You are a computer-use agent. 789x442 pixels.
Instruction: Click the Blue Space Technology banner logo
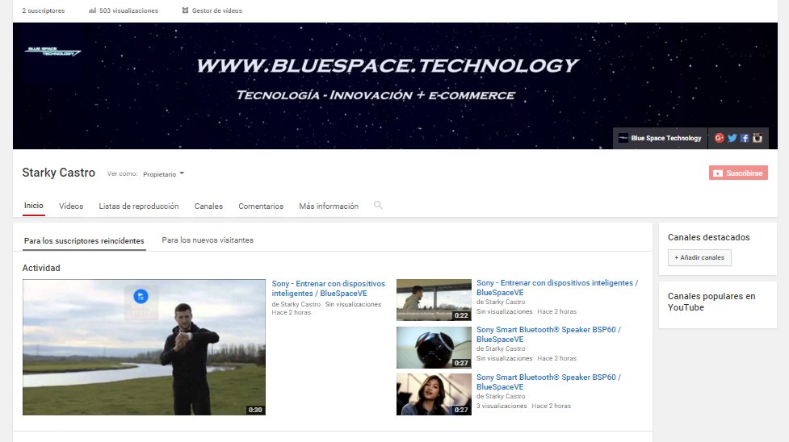pyautogui.click(x=52, y=52)
